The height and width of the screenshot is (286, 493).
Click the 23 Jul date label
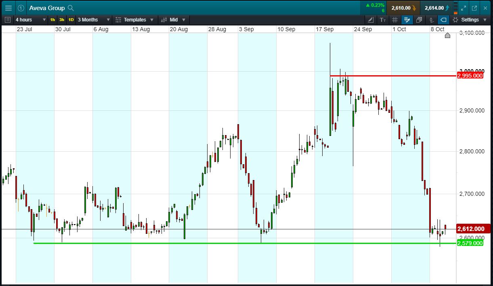[25, 29]
